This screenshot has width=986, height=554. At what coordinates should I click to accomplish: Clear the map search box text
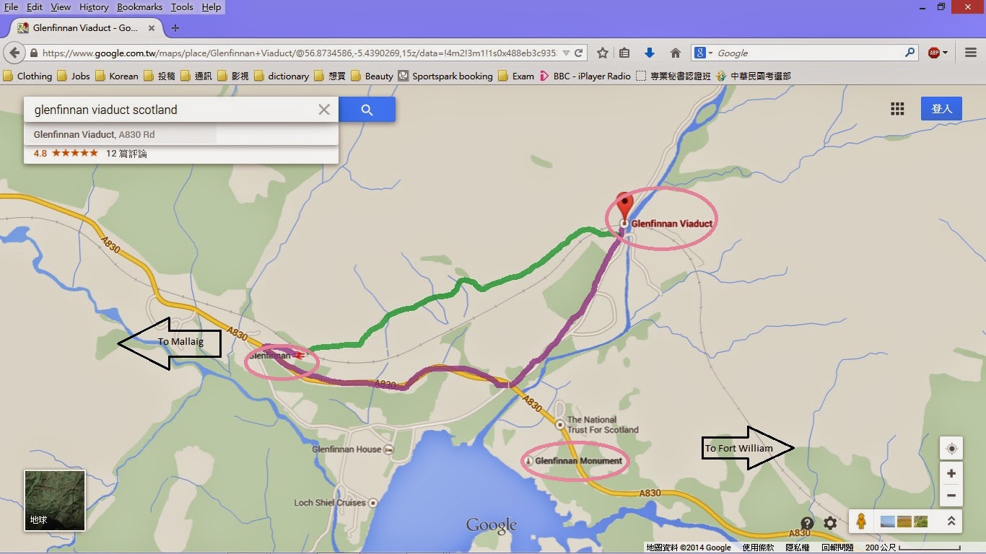pyautogui.click(x=324, y=110)
